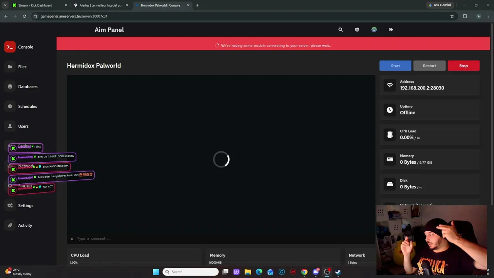The height and width of the screenshot is (278, 494).
Task: Go to Databases in the sidebar
Action: (28, 86)
